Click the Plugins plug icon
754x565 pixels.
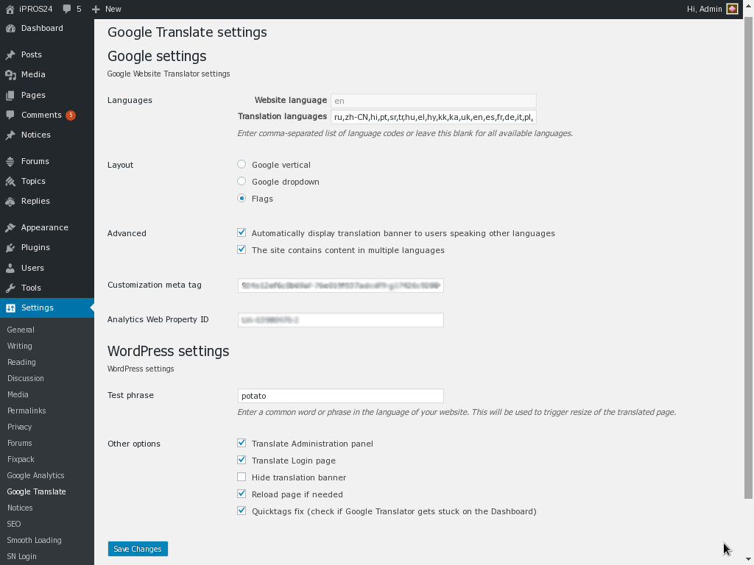[10, 248]
